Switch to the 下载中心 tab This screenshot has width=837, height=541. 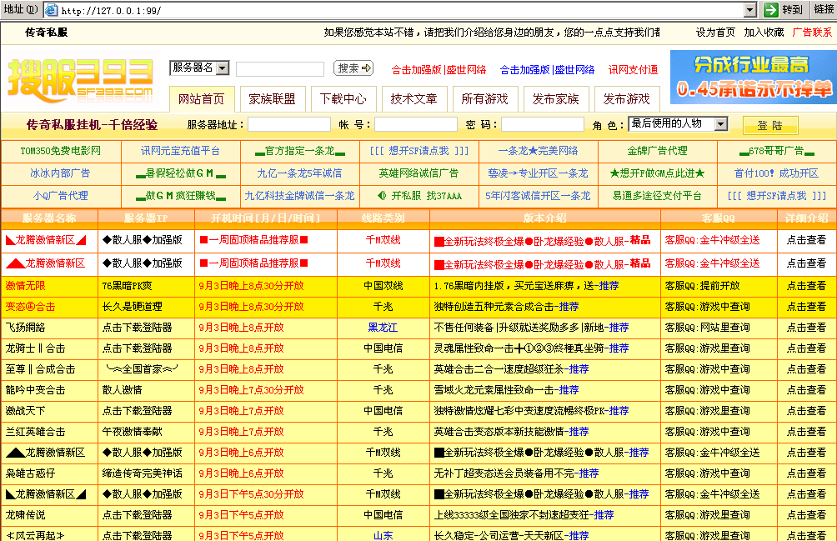(344, 98)
